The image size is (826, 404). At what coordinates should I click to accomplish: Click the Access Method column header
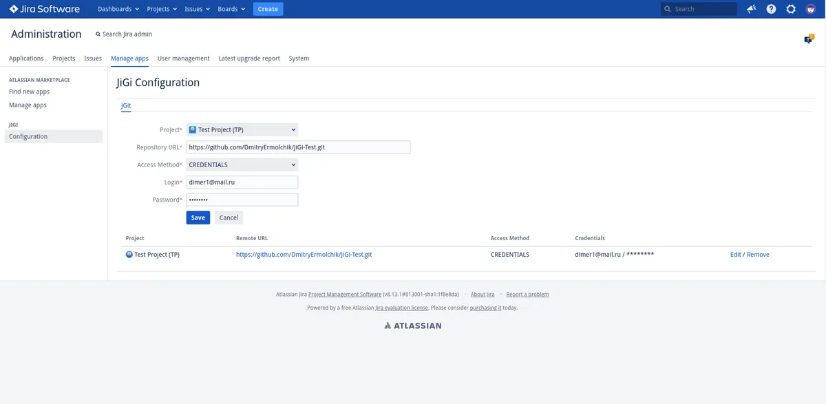510,238
